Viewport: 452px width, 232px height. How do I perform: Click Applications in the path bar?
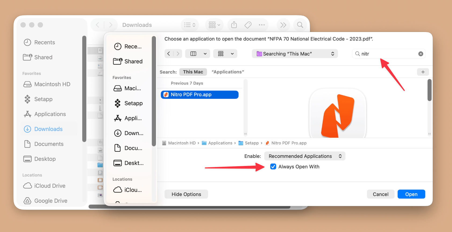click(217, 143)
